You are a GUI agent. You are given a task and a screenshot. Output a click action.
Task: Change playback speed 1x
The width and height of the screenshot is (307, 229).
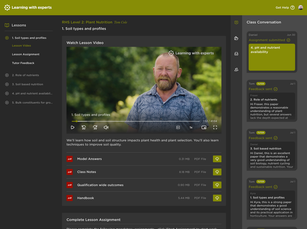pyautogui.click(x=191, y=127)
